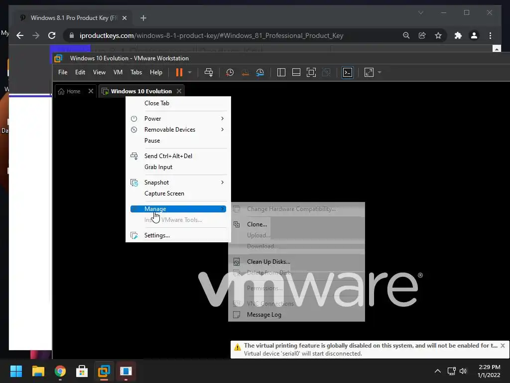Screen dimensions: 510x383
Task: Open Settings... from the context menu
Action: point(178,235)
